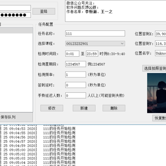Select the check-in photo thumbnail
This screenshot has height=166, width=166.
point(156,93)
